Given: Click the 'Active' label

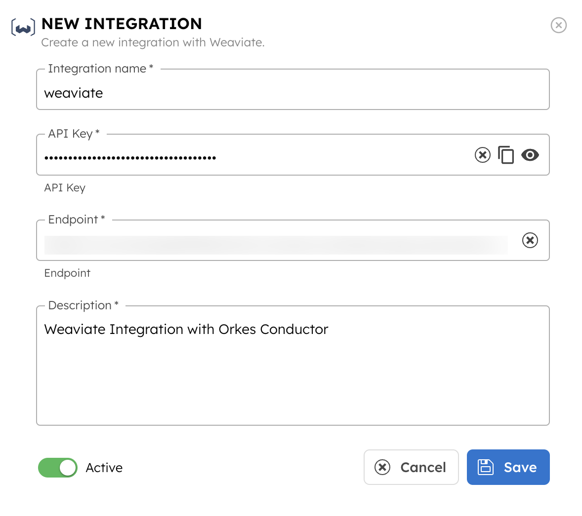Looking at the screenshot, I should (x=104, y=468).
